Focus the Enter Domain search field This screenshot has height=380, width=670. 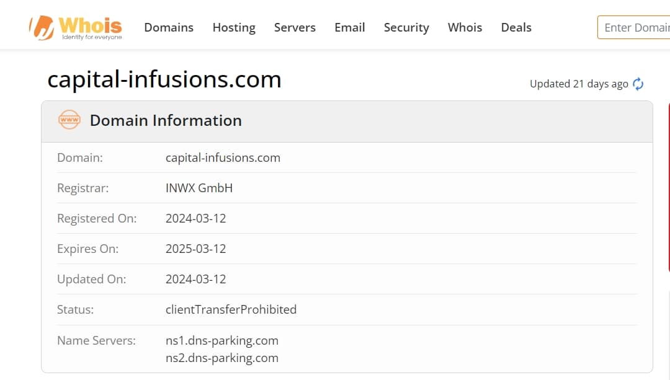coord(634,27)
